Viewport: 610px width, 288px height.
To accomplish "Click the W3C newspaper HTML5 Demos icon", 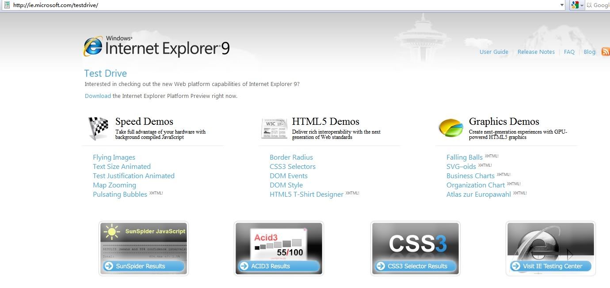I will click(274, 128).
